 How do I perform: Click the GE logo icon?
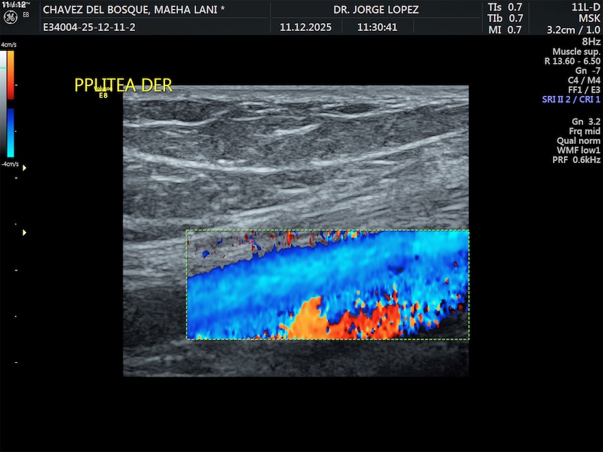(x=10, y=16)
